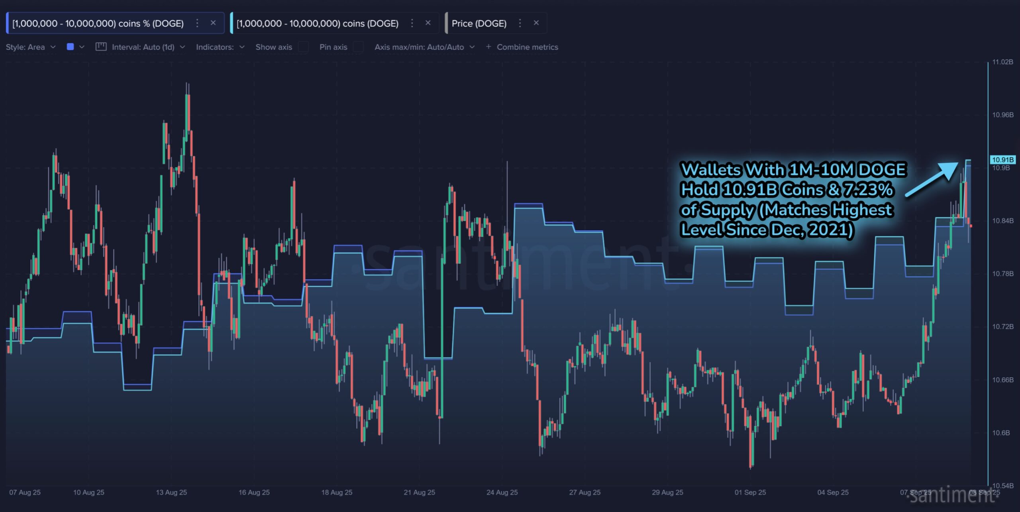Viewport: 1020px width, 512px height.
Task: Enable the Show axis checkbox
Action: [x=303, y=47]
